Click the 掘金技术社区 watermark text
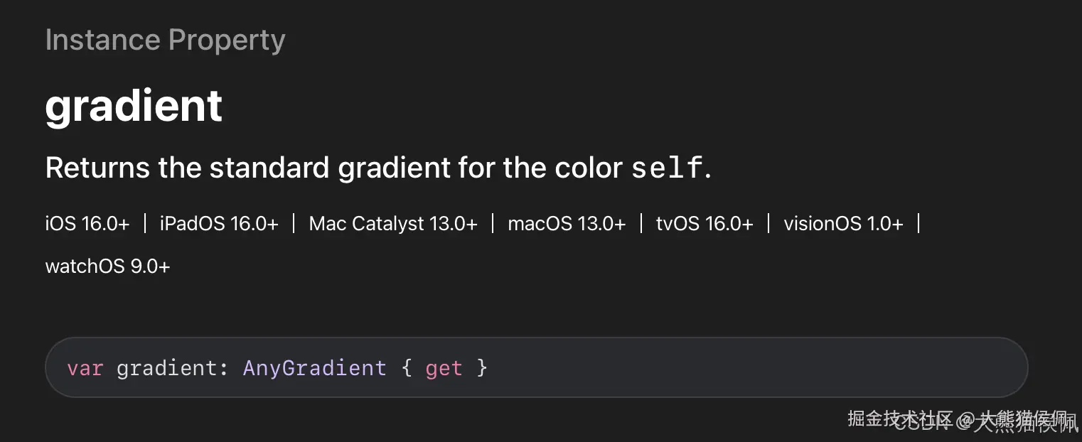The width and height of the screenshot is (1082, 442). pyautogui.click(x=899, y=418)
